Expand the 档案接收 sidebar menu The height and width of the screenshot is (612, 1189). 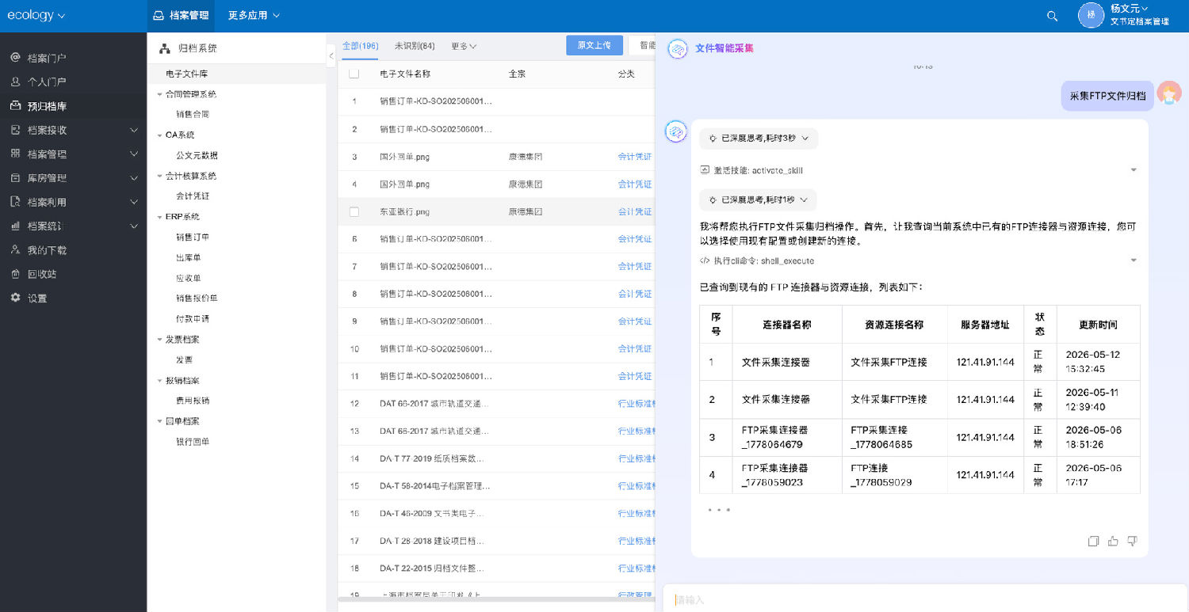[134, 130]
